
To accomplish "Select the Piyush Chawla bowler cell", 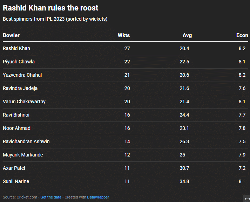I will [19, 62].
